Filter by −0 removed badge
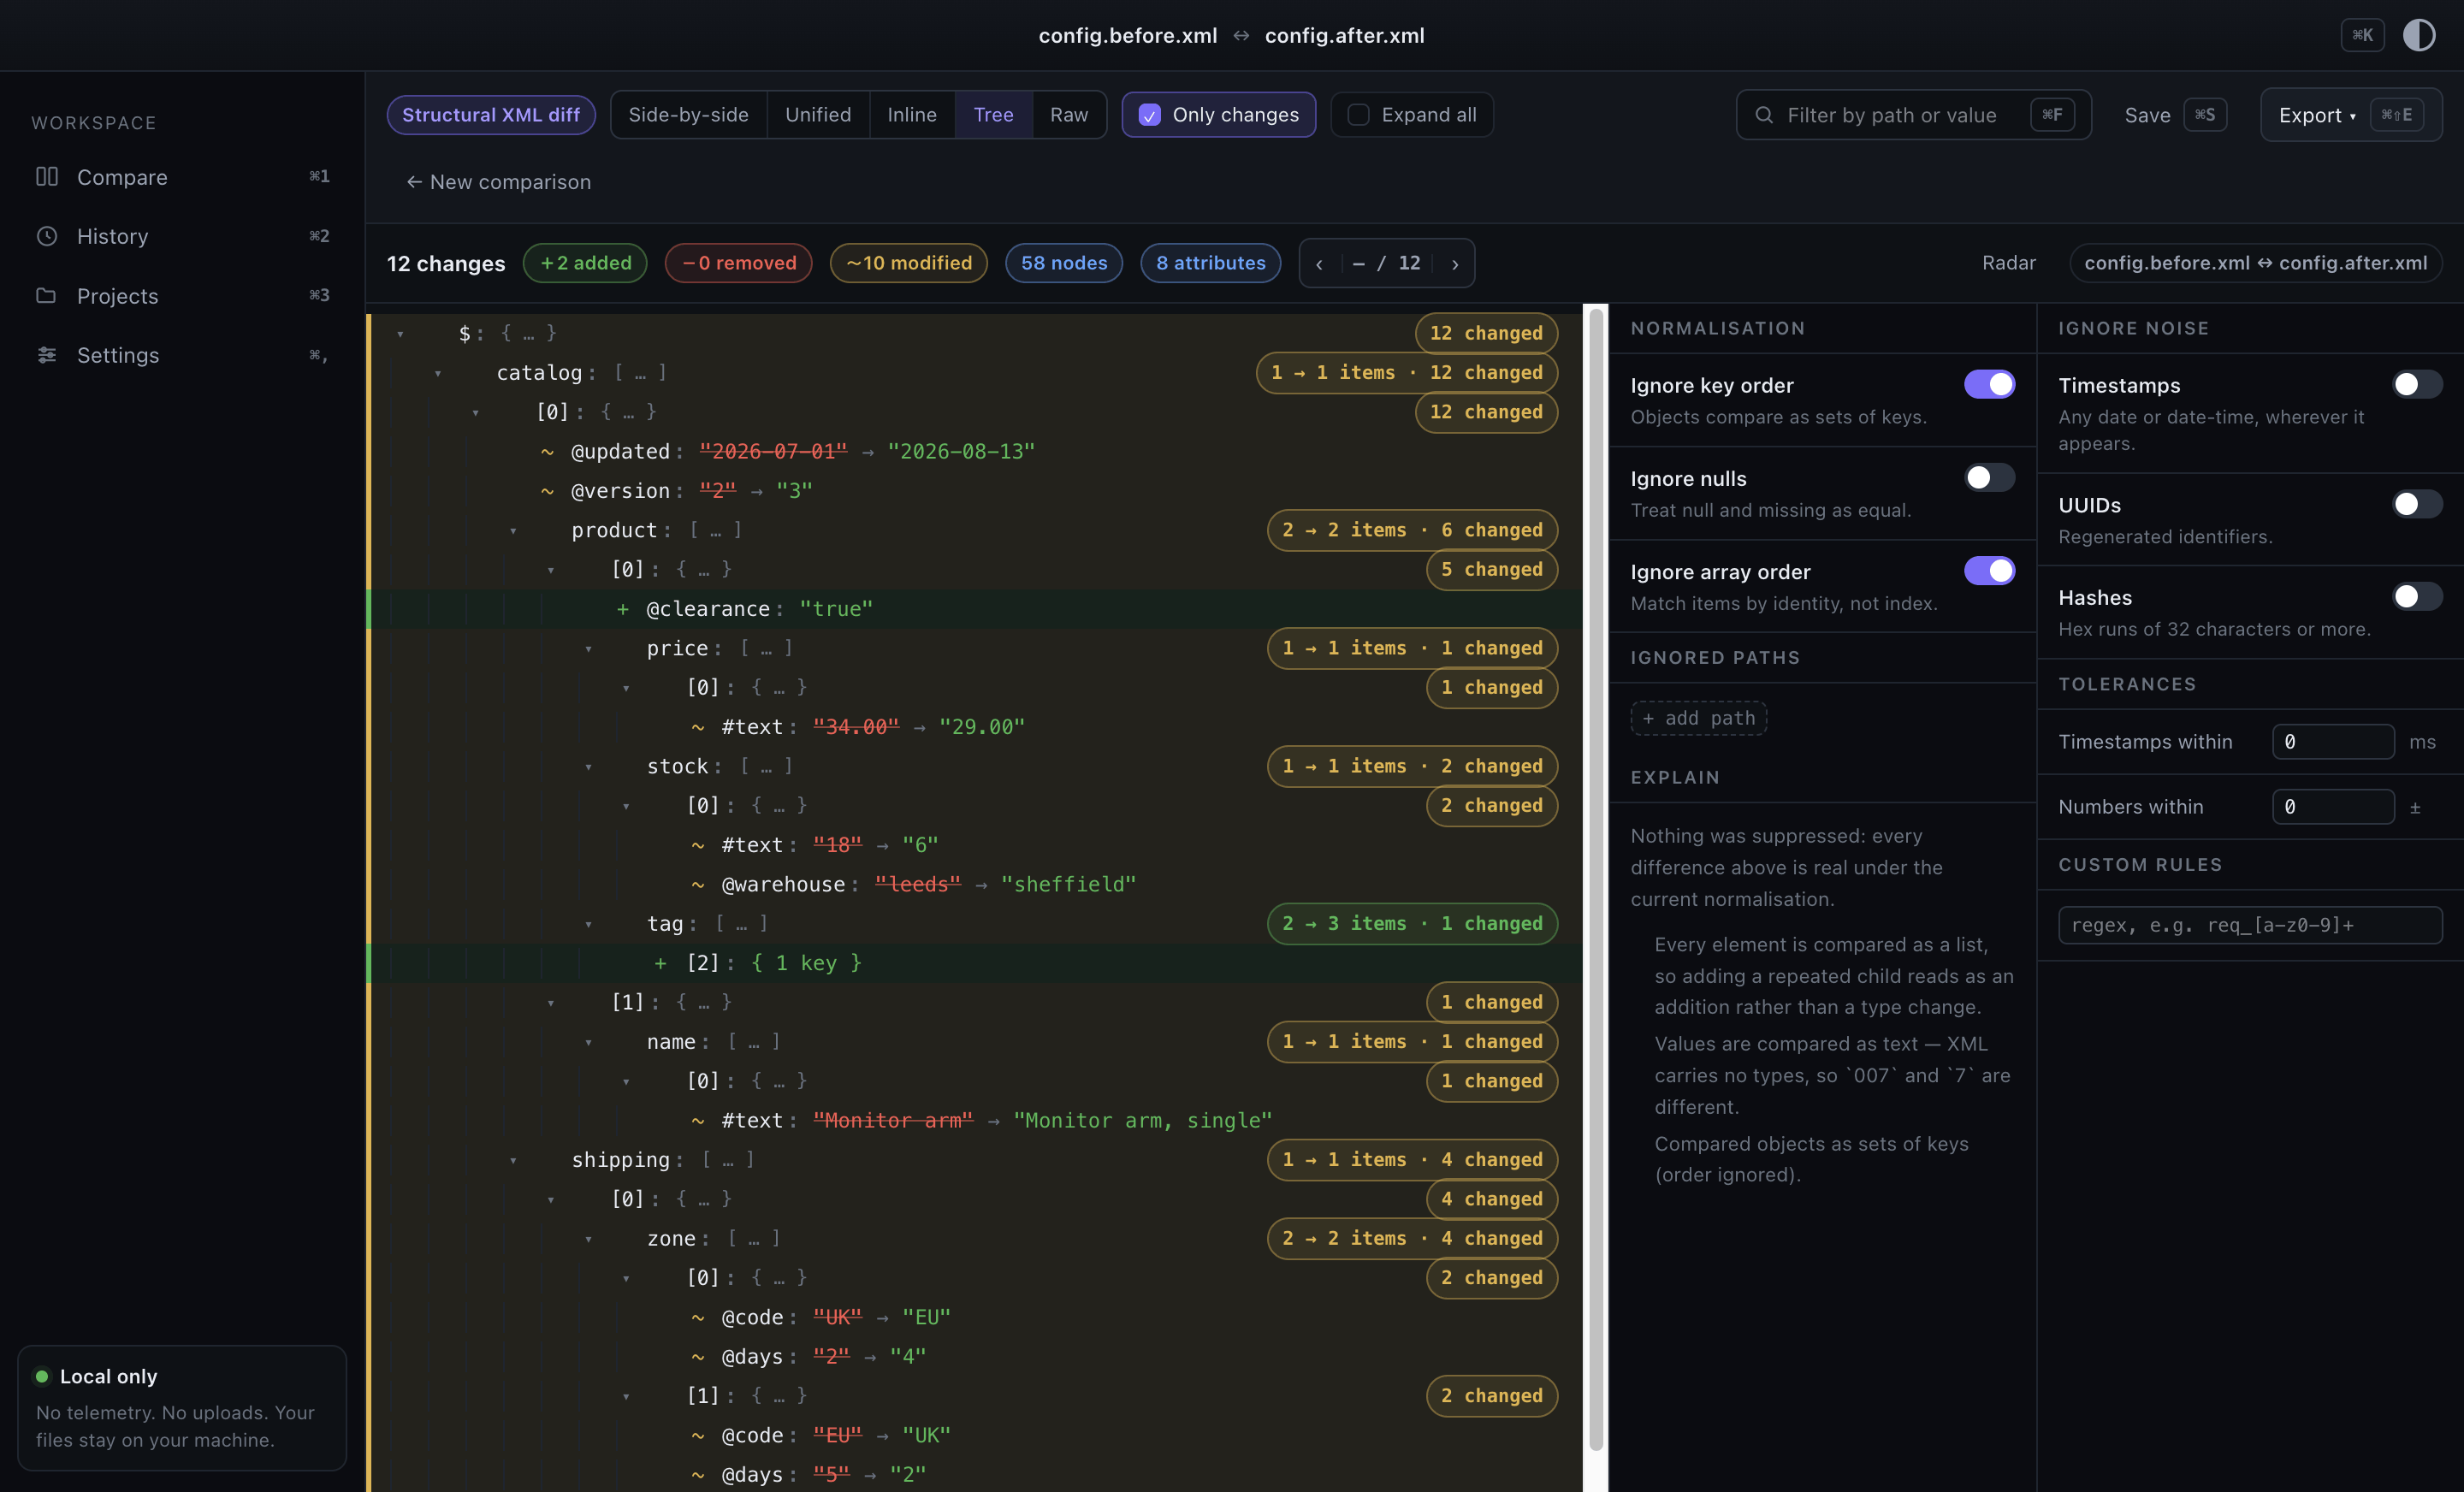 pyautogui.click(x=738, y=263)
